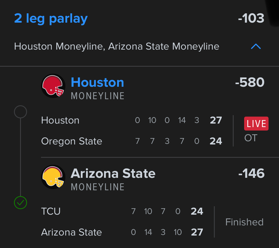
Task: Click the -103 parlay odds
Action: [251, 19]
